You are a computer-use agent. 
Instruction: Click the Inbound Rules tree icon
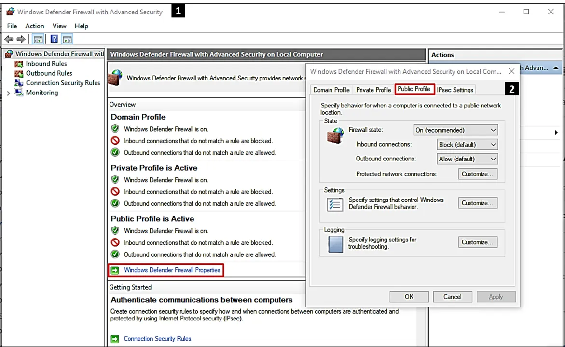(x=19, y=64)
